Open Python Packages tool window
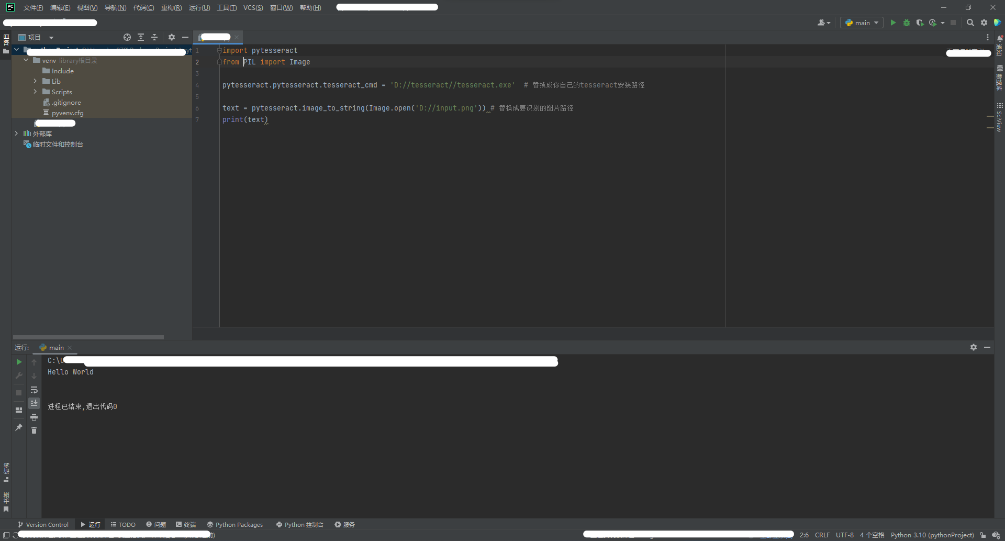This screenshot has width=1005, height=541. coord(235,524)
